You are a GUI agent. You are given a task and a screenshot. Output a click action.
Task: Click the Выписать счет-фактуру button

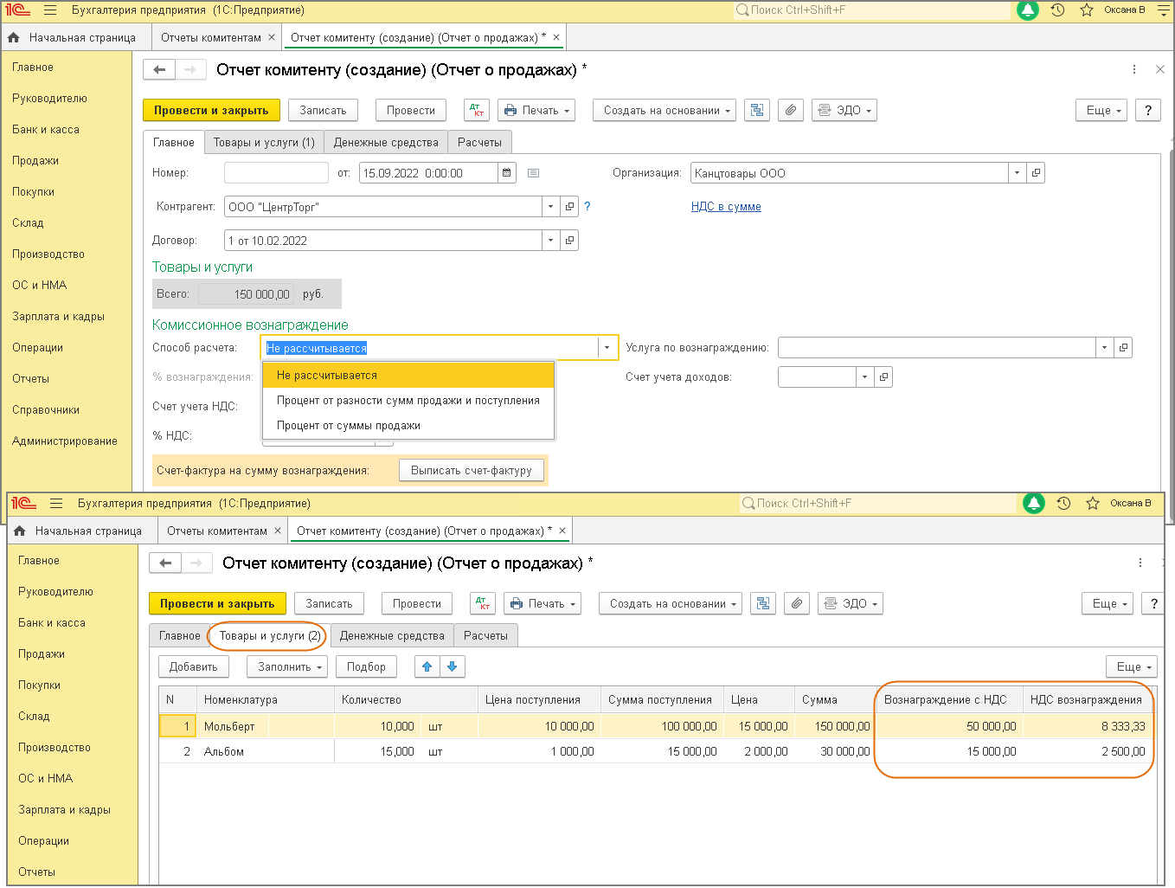(472, 471)
